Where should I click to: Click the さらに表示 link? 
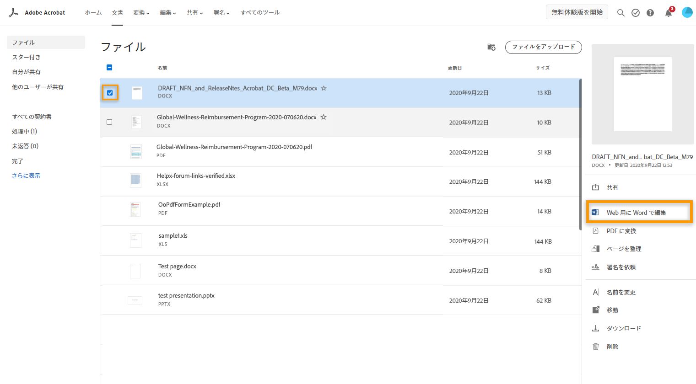pyautogui.click(x=26, y=176)
